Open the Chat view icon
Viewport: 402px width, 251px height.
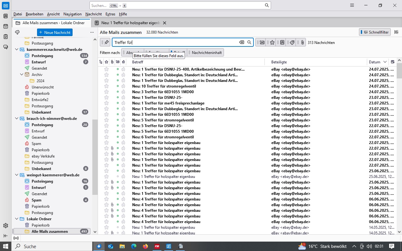6,47
